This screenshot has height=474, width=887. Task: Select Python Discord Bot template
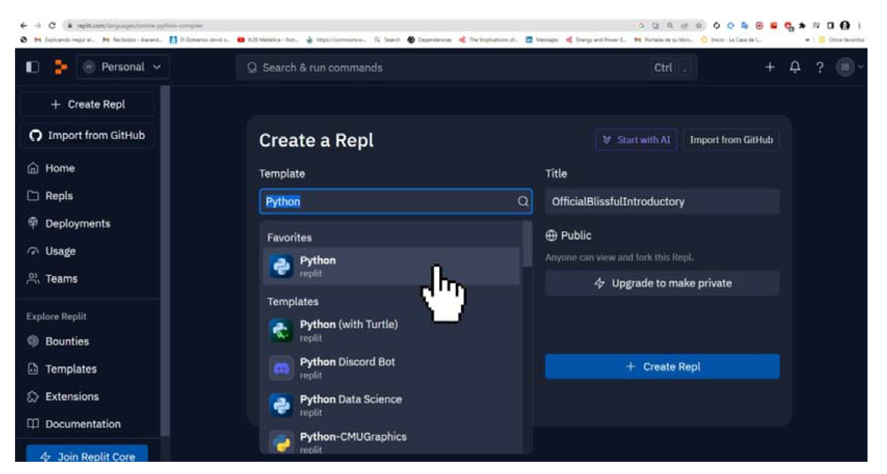pyautogui.click(x=391, y=368)
